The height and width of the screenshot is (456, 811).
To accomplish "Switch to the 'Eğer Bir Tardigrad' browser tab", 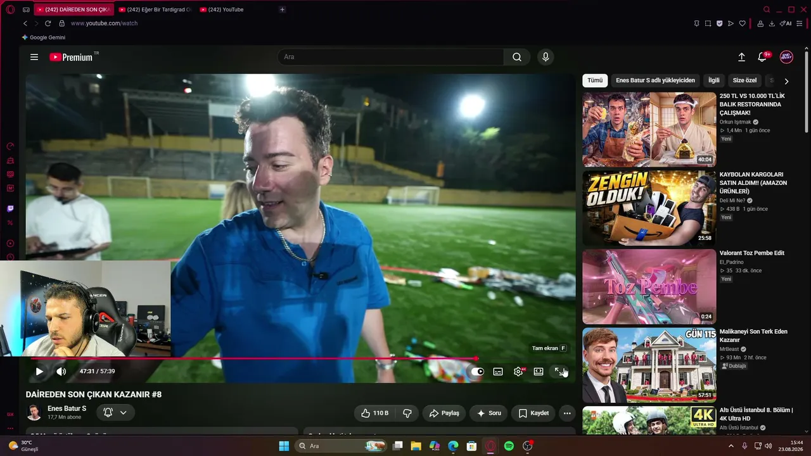I will [x=154, y=9].
